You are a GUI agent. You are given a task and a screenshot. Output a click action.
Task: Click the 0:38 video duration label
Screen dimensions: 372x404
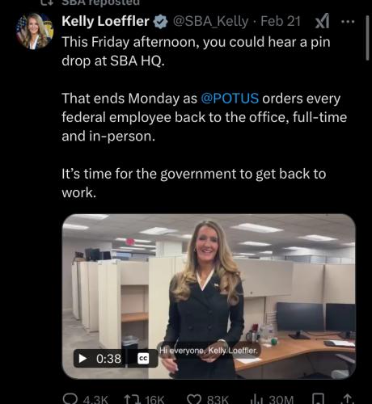pos(108,359)
